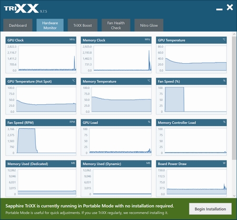
Task: Click the 'Board Power Draw' header text
Action: click(172, 164)
